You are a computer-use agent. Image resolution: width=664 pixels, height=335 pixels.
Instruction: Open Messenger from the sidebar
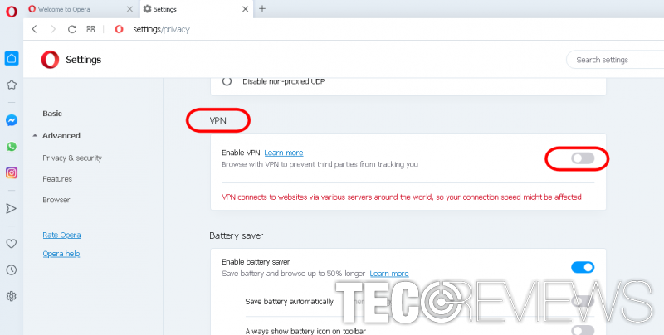12,120
